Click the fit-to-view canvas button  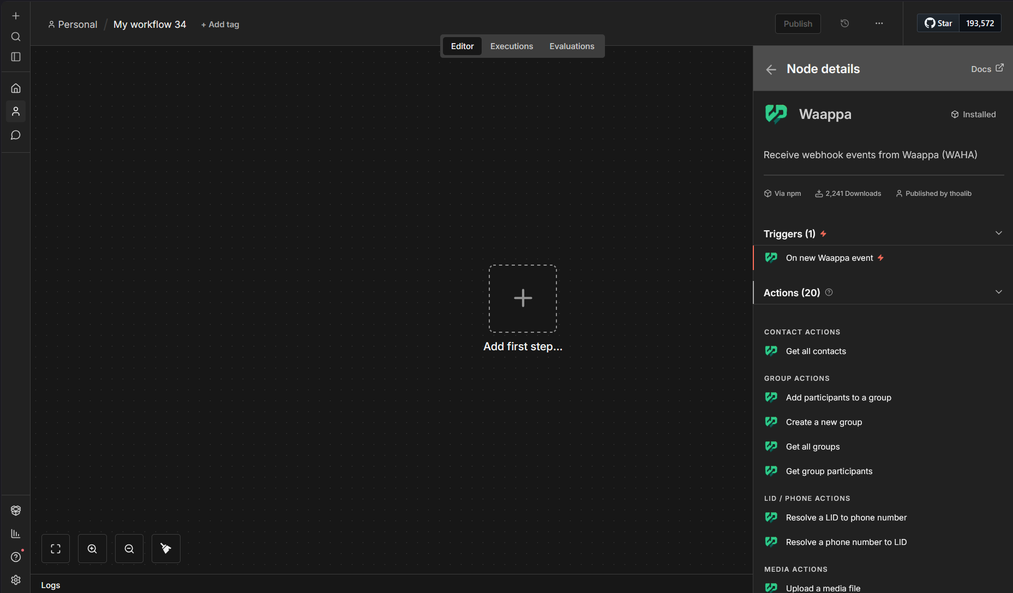56,549
